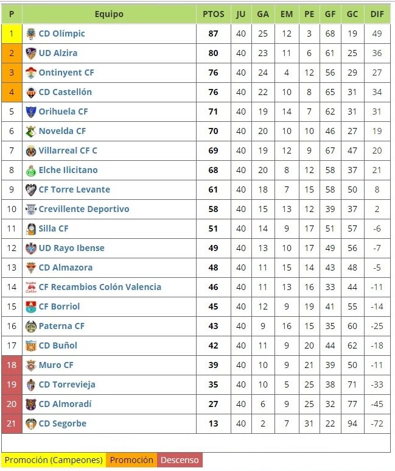The height and width of the screenshot is (471, 395).
Task: Click the Villarreal CF C crest icon
Action: tap(31, 151)
